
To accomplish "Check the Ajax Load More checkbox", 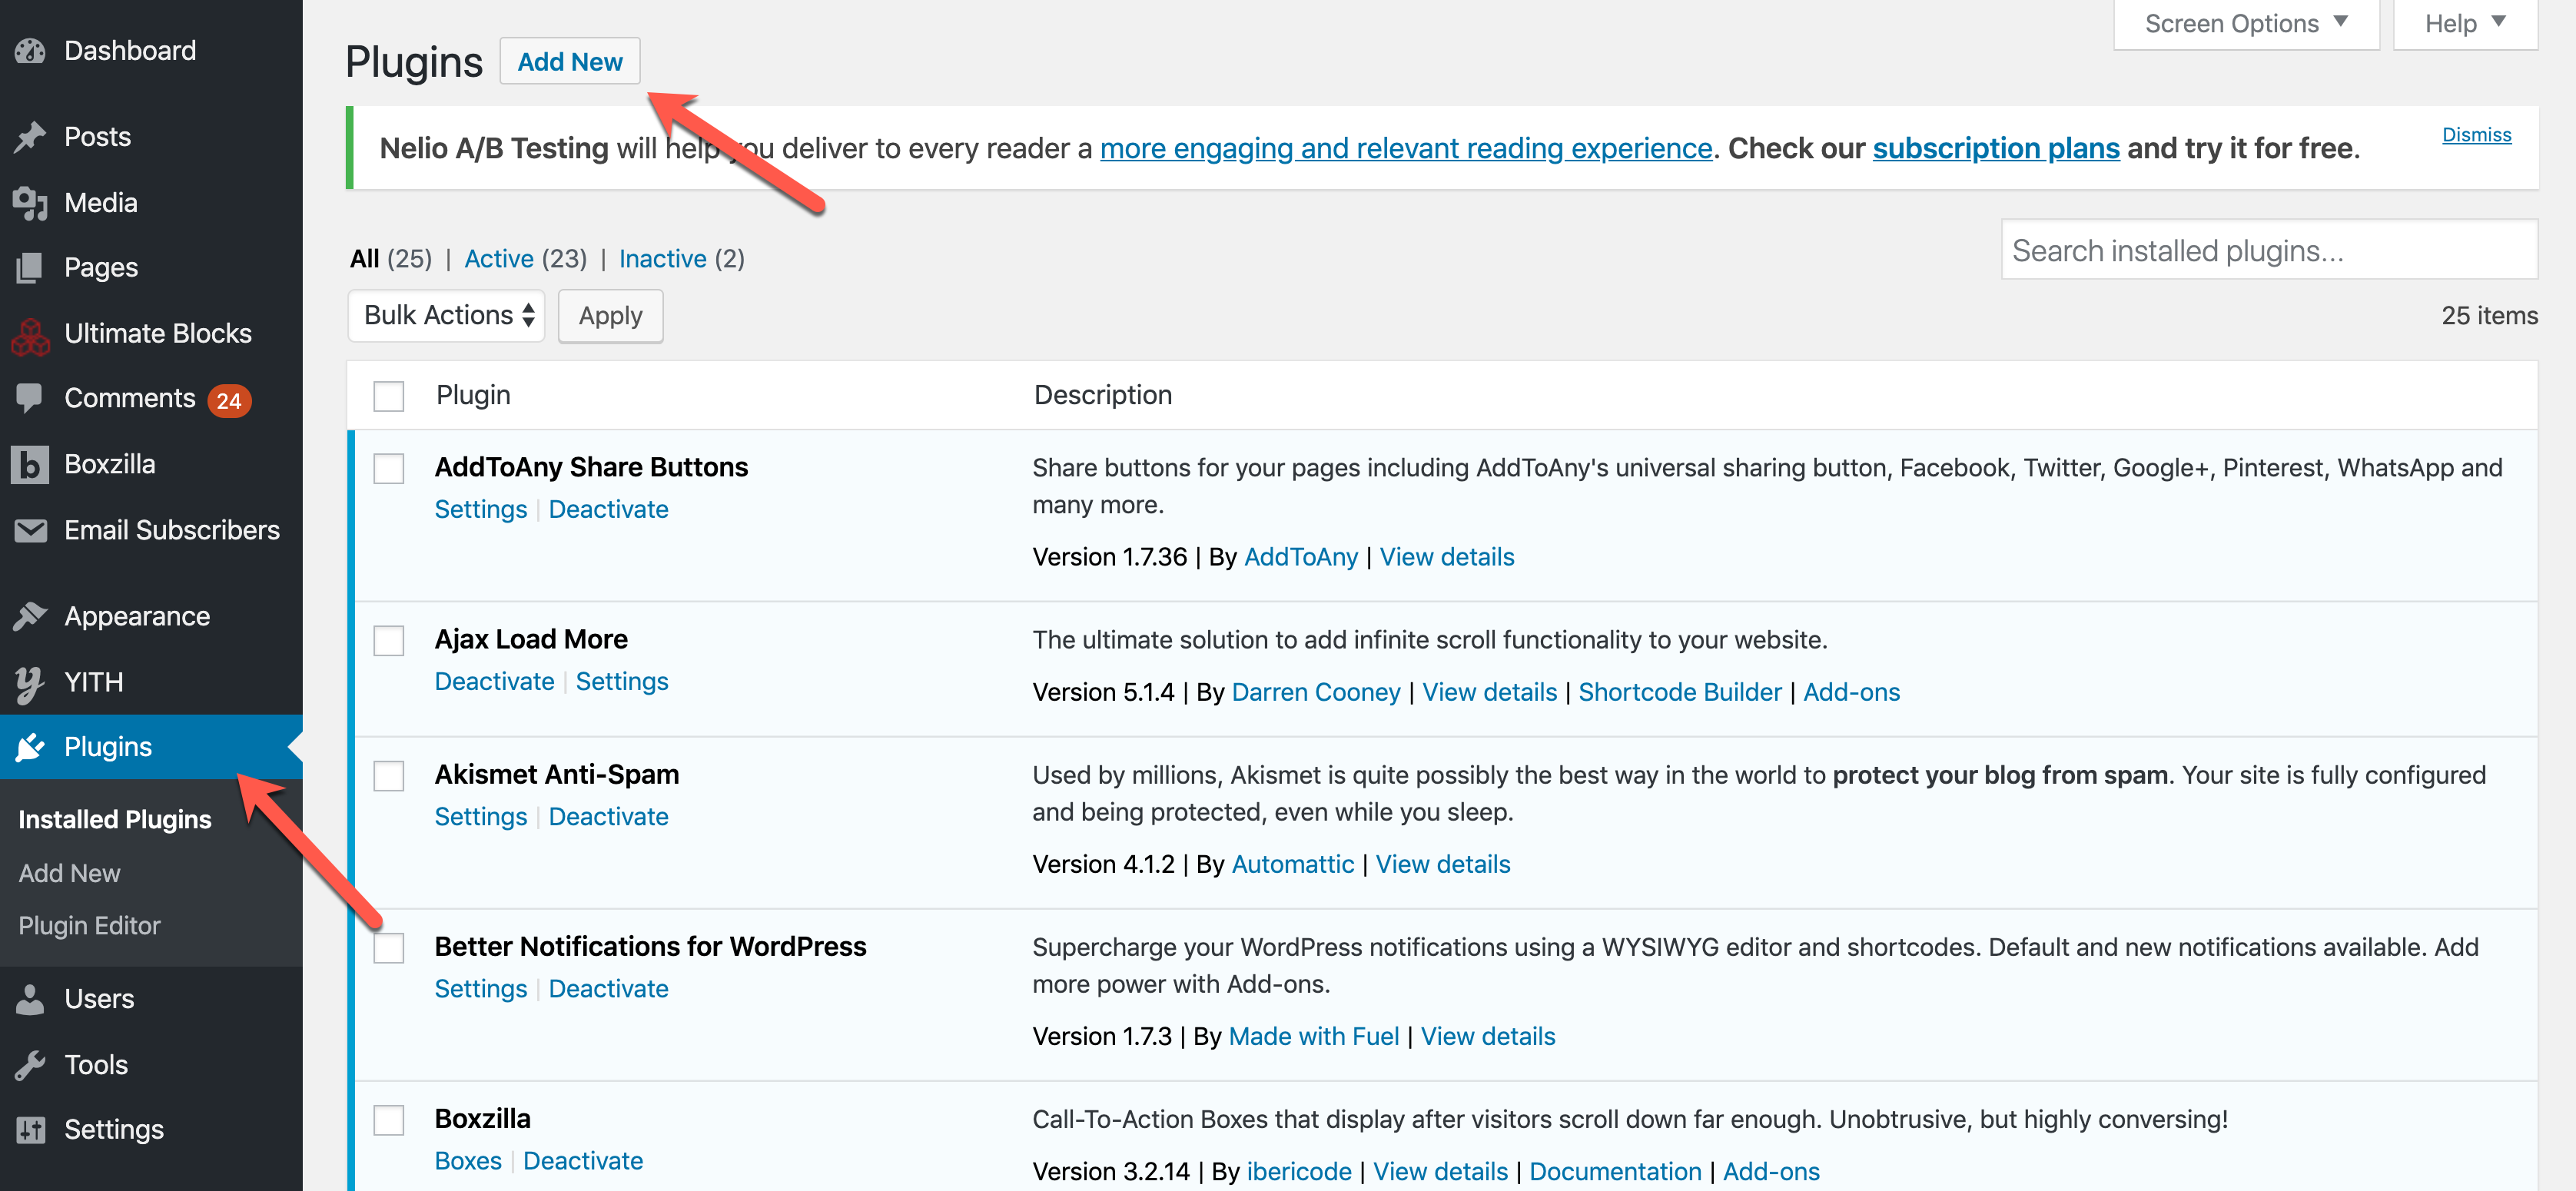I will click(388, 641).
